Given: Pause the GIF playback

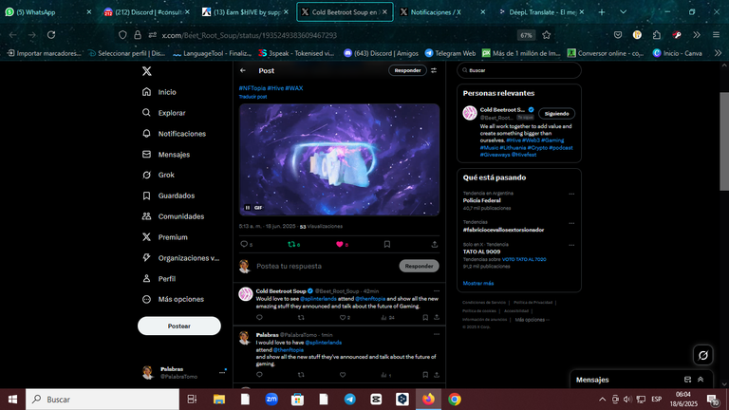Looking at the screenshot, I should pos(248,208).
